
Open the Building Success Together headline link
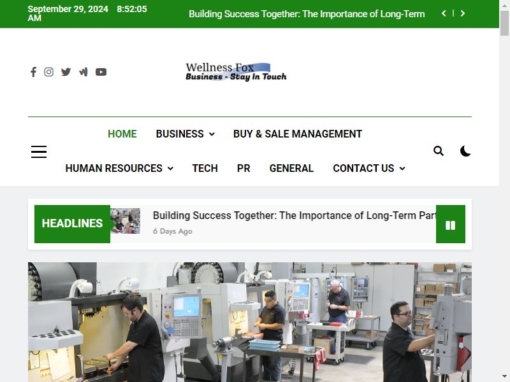tap(295, 215)
